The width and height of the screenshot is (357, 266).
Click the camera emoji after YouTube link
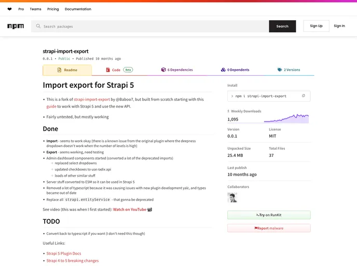149,209
